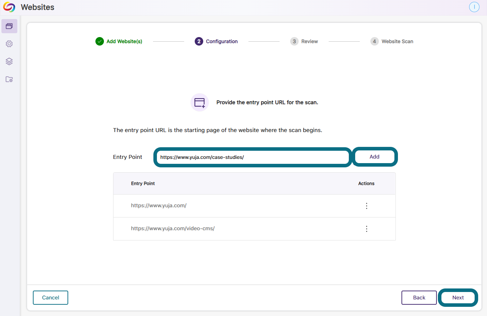Open actions menu for video-cms entry point

tap(366, 229)
